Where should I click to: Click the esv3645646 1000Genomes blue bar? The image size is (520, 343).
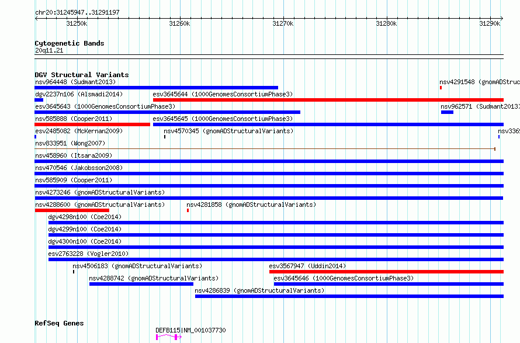(389, 285)
